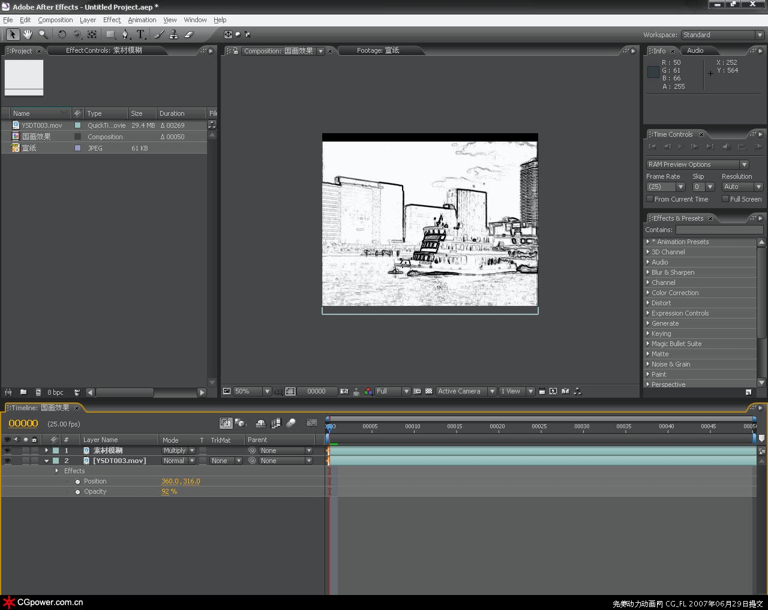Enable the Full Screen checkbox

[x=725, y=199]
